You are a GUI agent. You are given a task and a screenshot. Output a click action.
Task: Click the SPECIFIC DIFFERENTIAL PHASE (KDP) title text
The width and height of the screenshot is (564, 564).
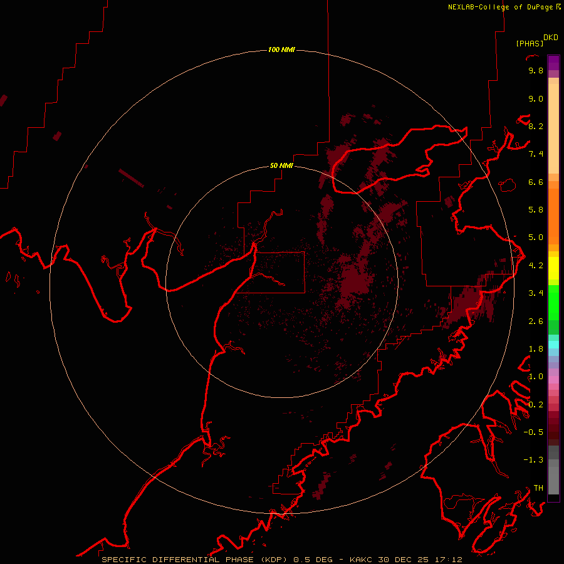(x=196, y=560)
